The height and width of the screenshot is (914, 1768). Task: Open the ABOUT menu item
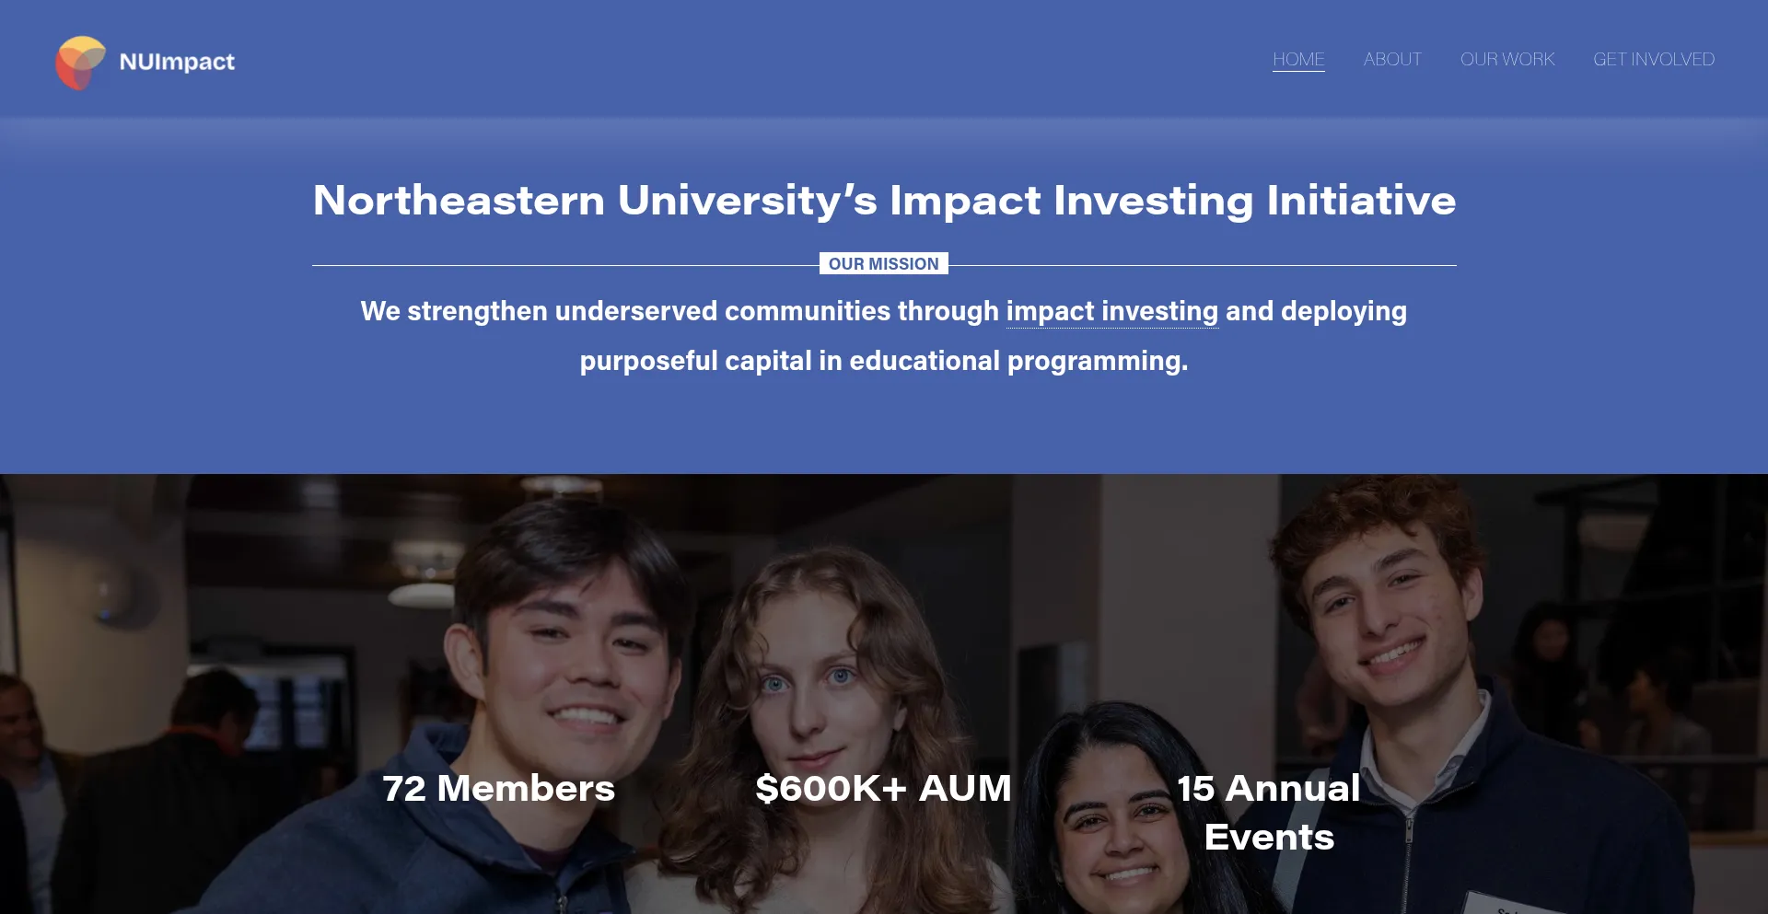pos(1392,60)
